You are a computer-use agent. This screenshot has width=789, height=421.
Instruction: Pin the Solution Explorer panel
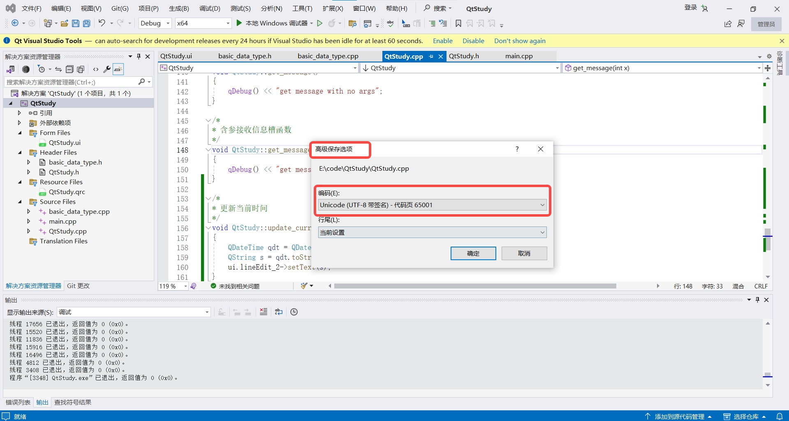click(139, 56)
